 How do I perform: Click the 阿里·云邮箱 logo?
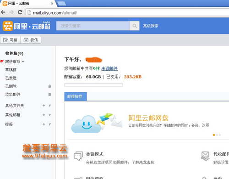[x=27, y=26]
